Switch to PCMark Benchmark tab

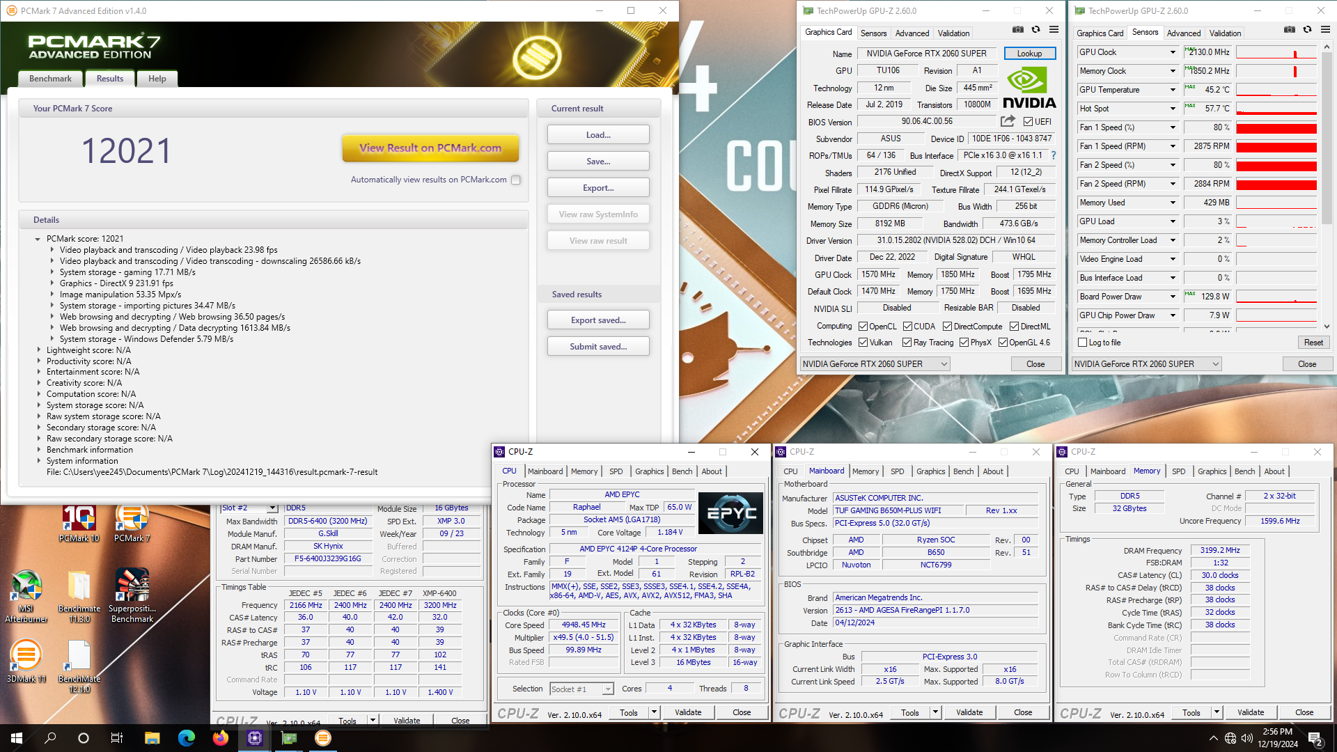(50, 79)
